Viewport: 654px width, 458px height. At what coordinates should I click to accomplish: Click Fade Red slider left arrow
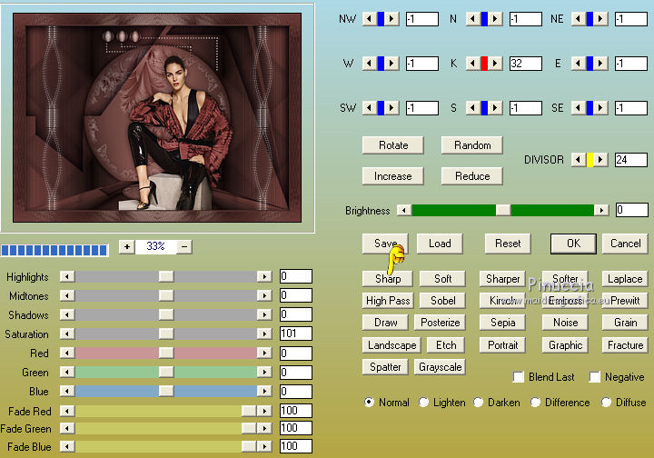point(67,412)
